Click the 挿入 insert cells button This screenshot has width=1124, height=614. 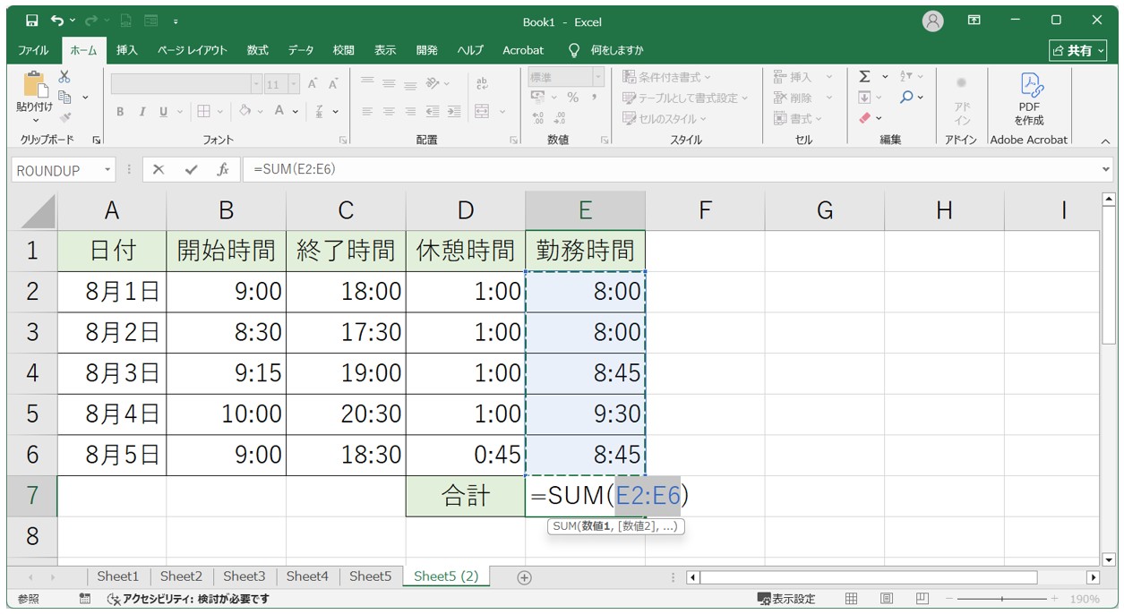tap(802, 77)
